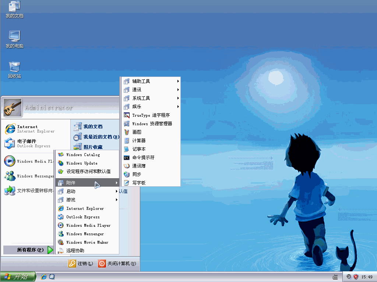The image size is (377, 282).
Task: Open 命令提示符 command prompt
Action: 151,158
